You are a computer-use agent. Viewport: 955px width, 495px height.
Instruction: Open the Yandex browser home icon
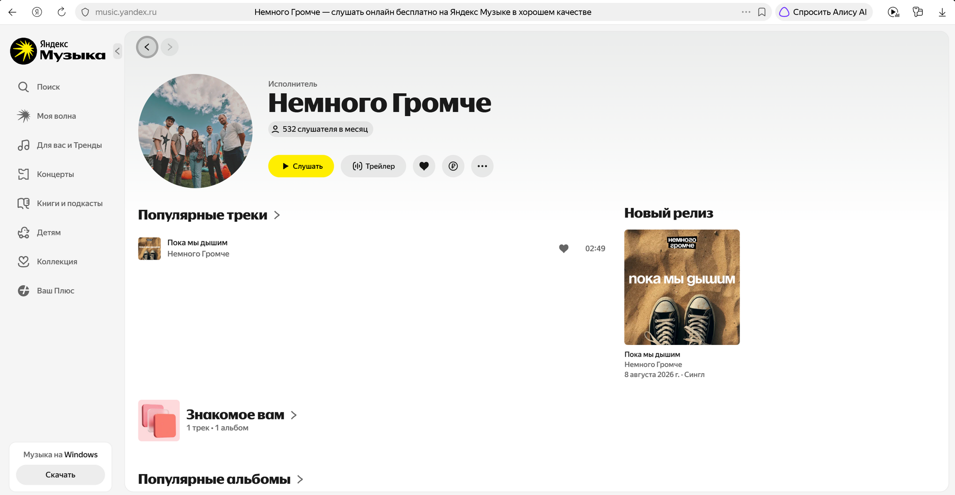coord(37,12)
